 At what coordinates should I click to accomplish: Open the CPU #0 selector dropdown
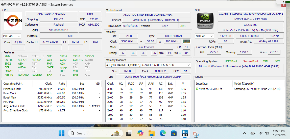pos(12,36)
